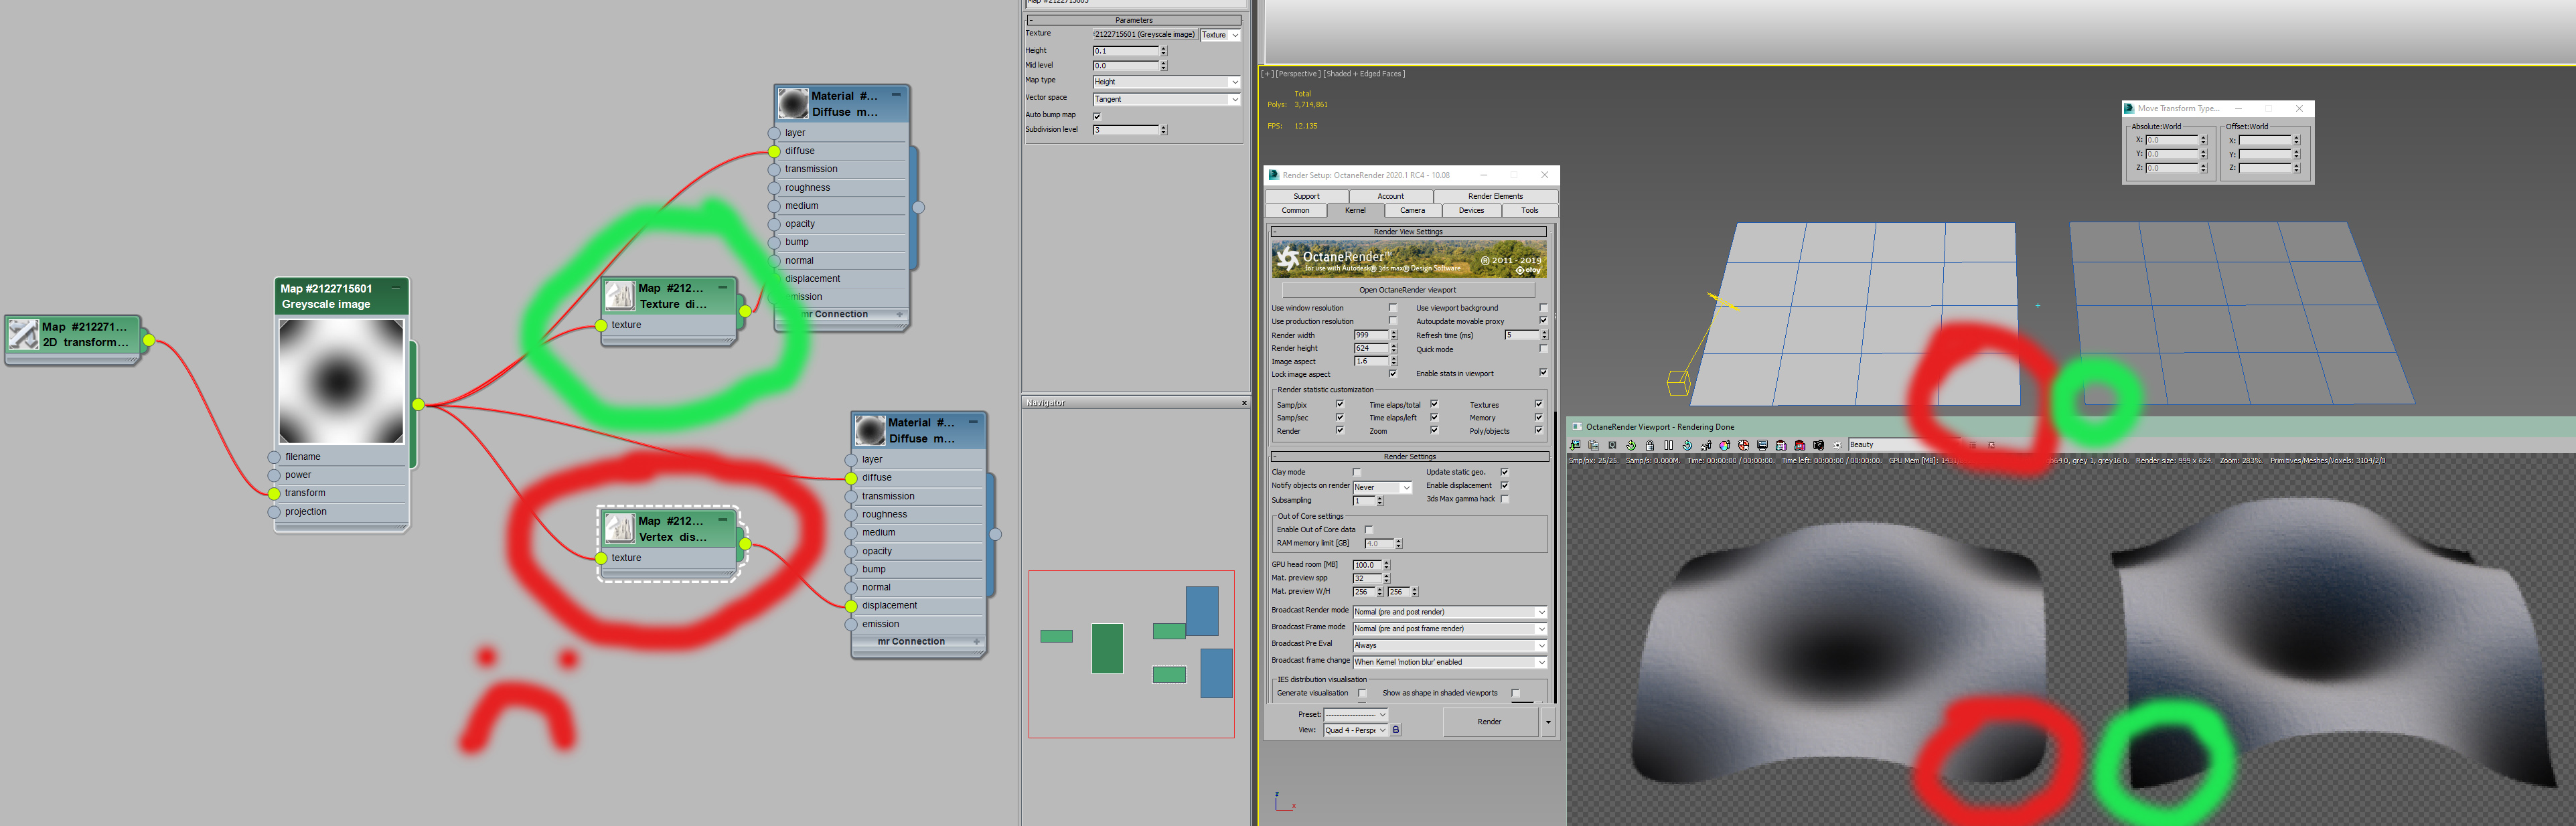Click the green restart render icon
The width and height of the screenshot is (2576, 826).
pos(1631,445)
